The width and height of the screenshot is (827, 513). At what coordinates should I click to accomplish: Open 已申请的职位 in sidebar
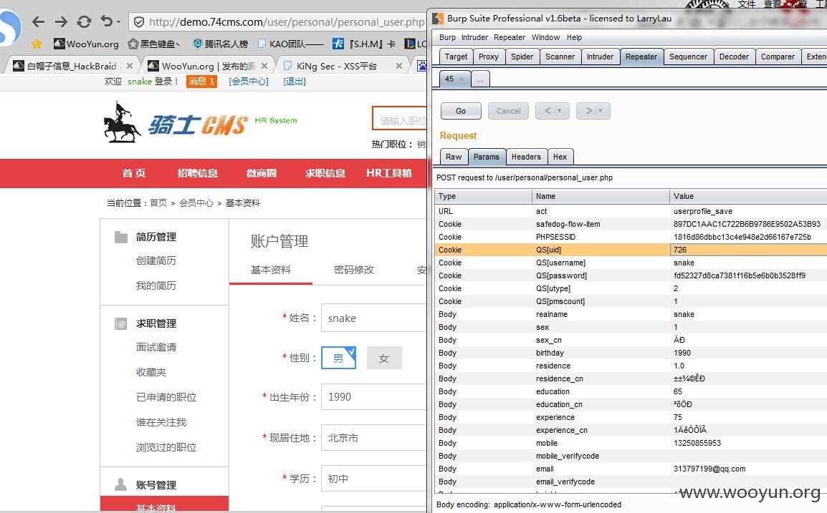point(166,397)
